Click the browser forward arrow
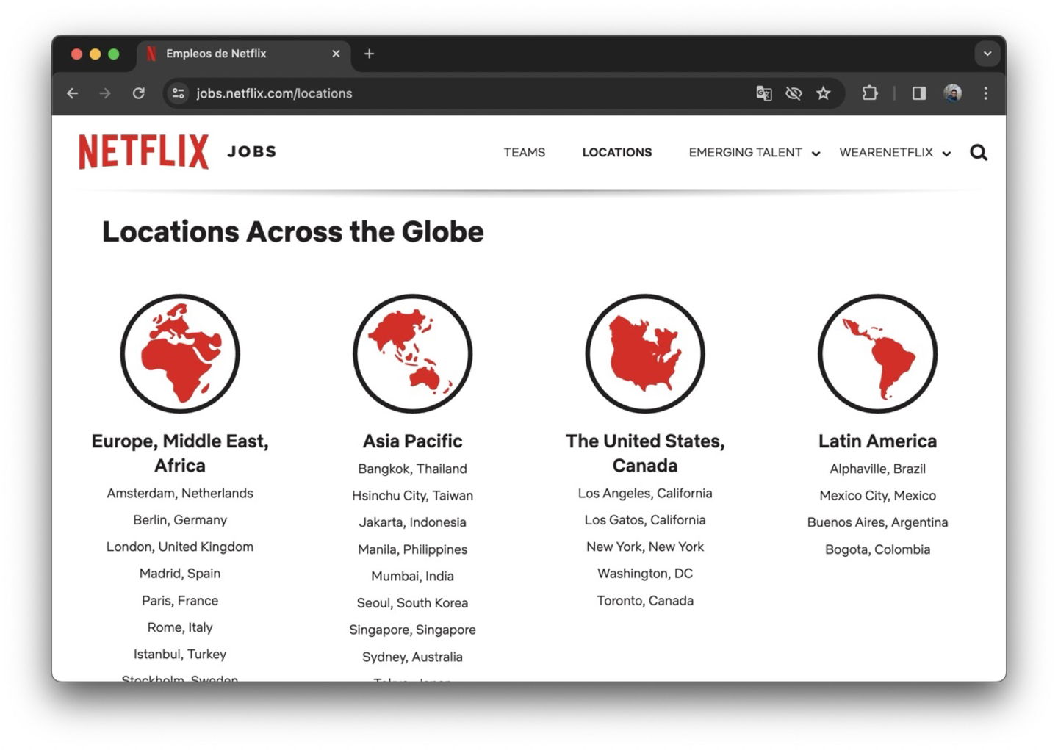 [x=105, y=93]
